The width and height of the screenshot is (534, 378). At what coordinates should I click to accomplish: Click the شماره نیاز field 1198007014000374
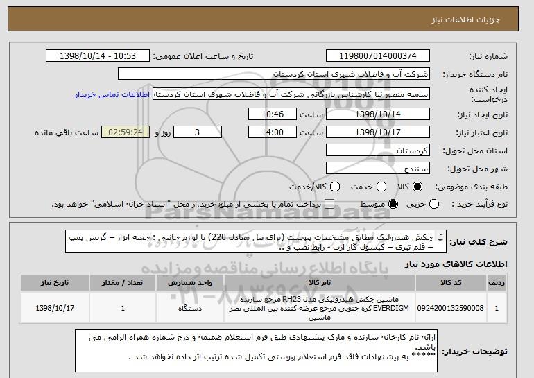pyautogui.click(x=378, y=56)
